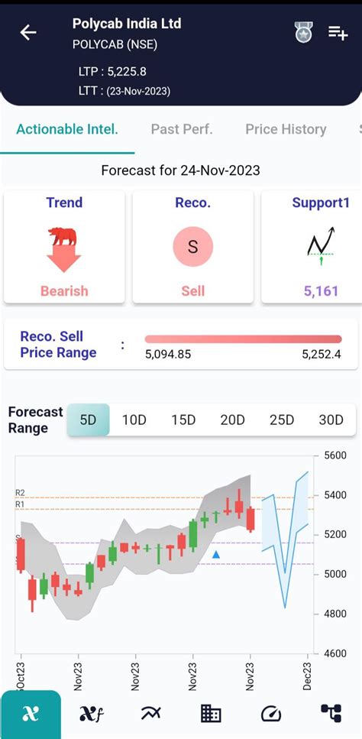Tap the blue triangle marker on chart
362x739 pixels.
tap(216, 555)
